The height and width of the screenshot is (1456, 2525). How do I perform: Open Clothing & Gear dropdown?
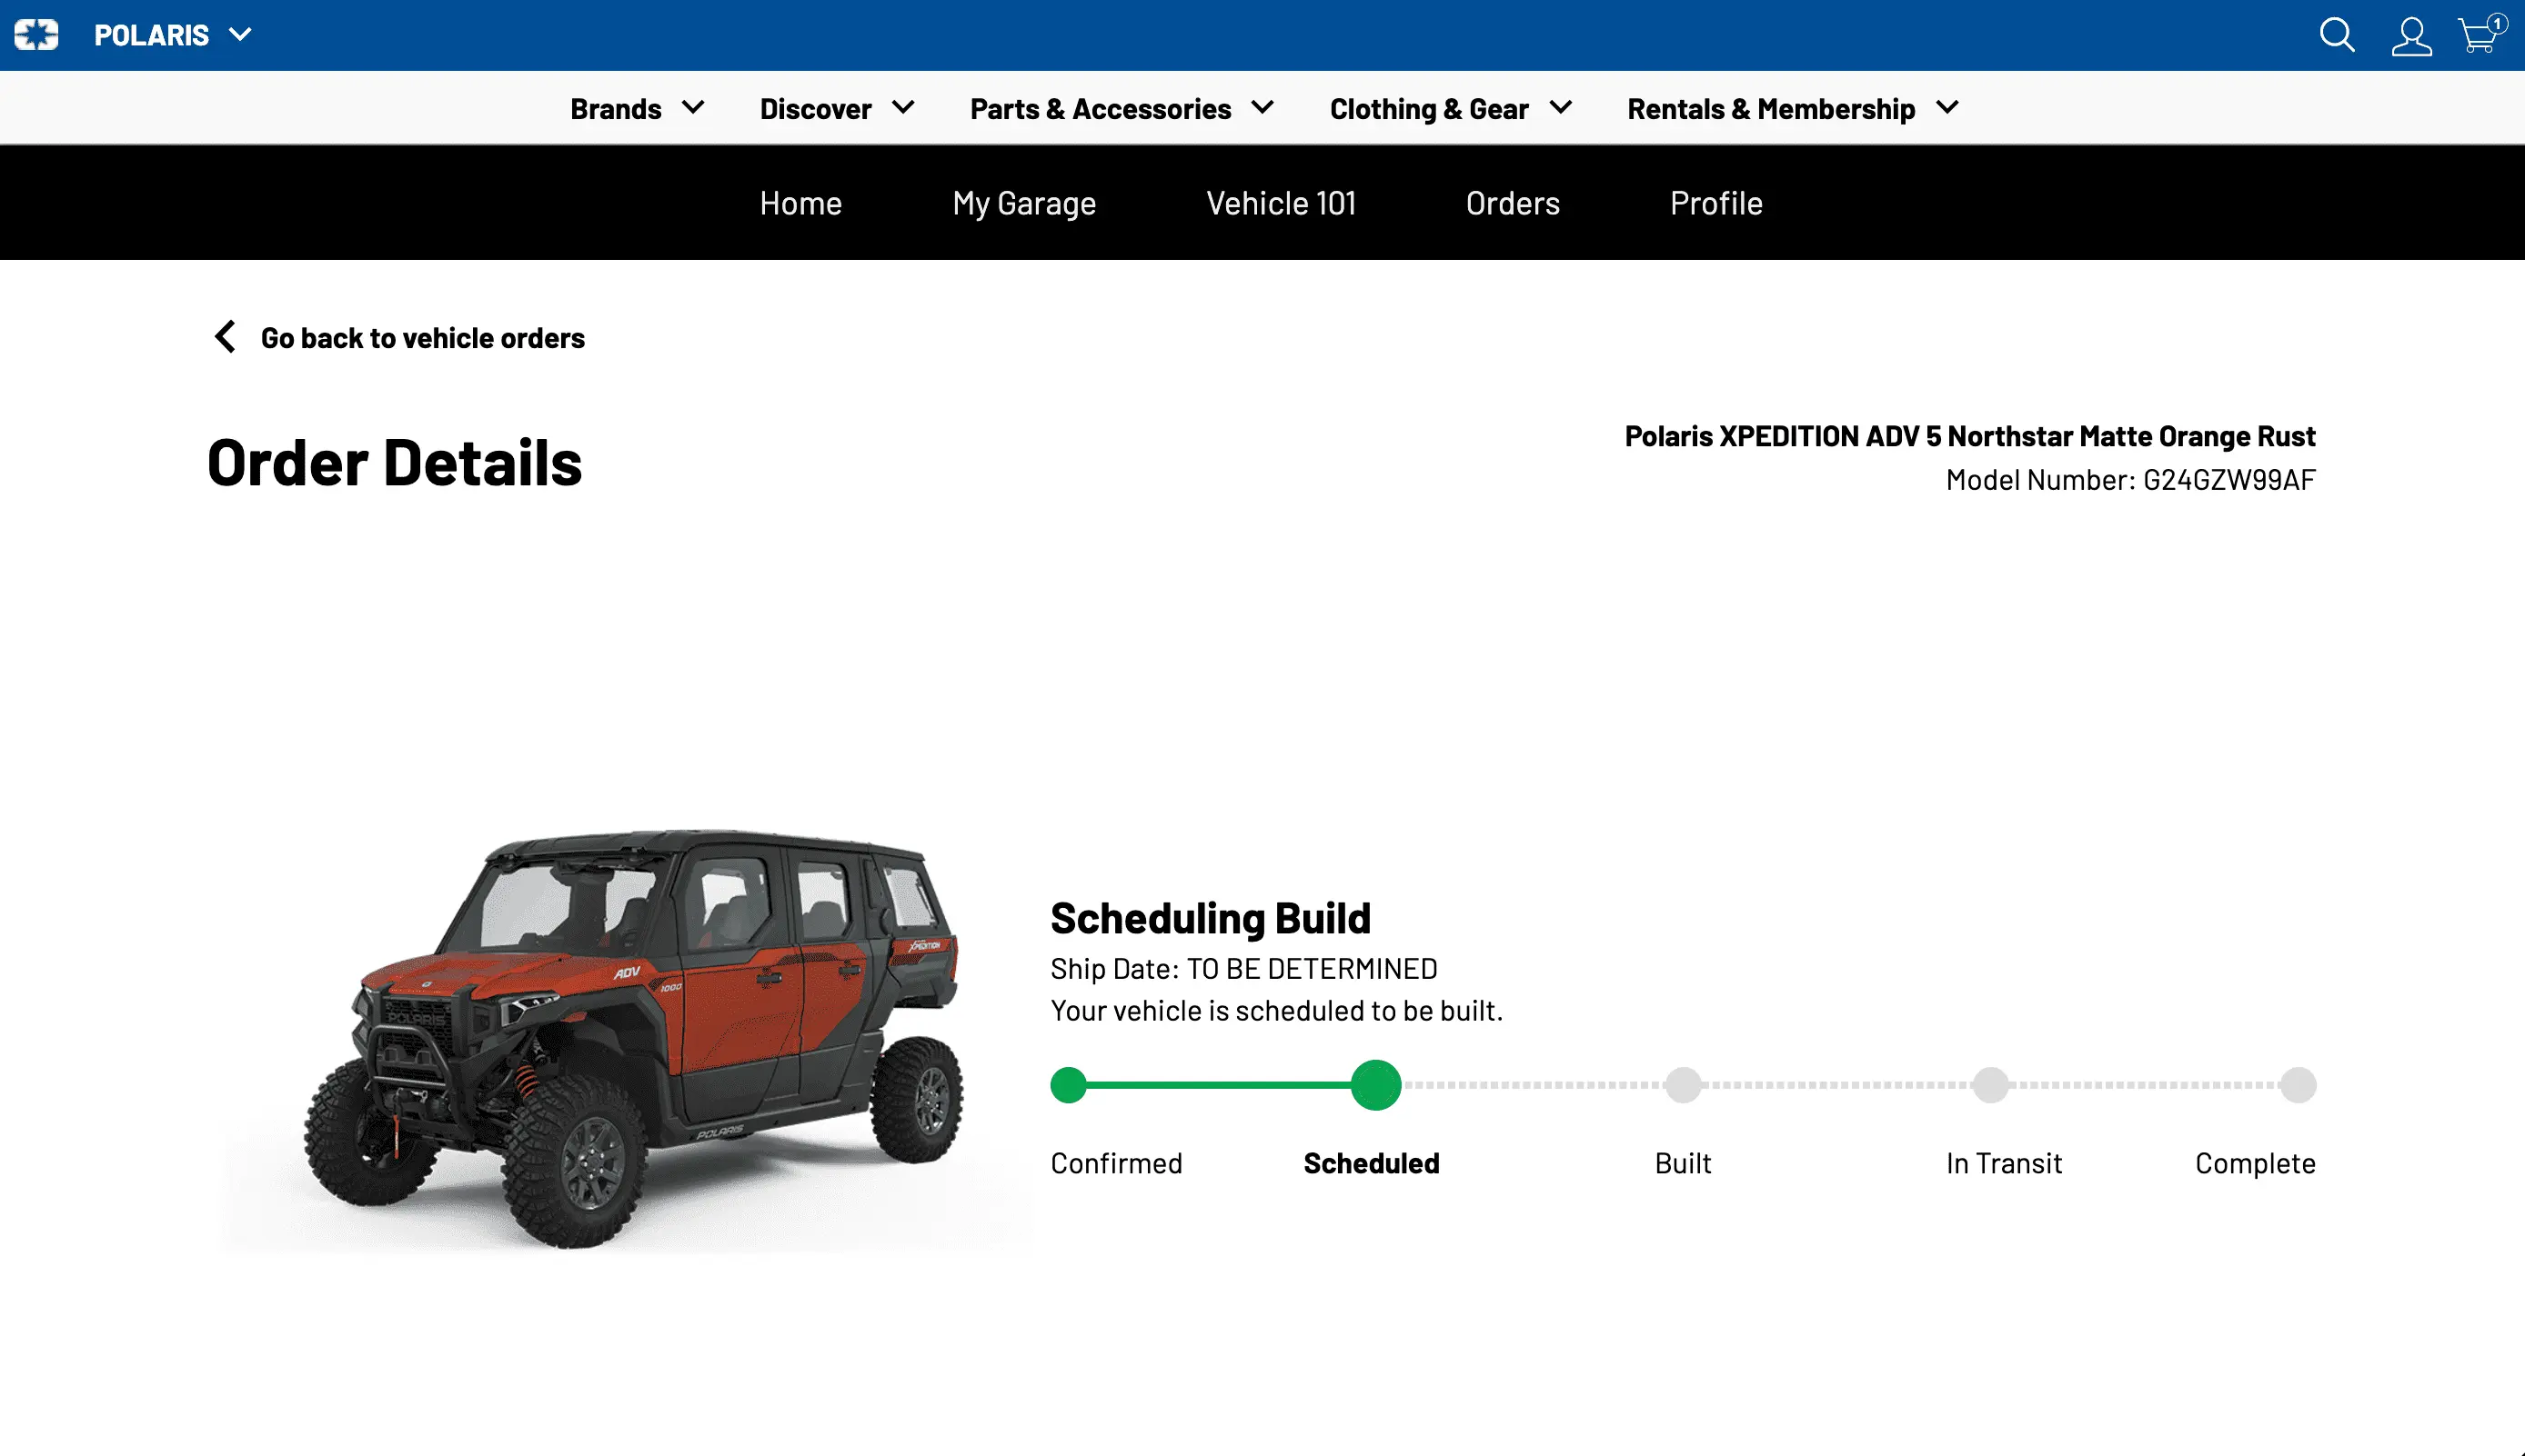(x=1450, y=108)
